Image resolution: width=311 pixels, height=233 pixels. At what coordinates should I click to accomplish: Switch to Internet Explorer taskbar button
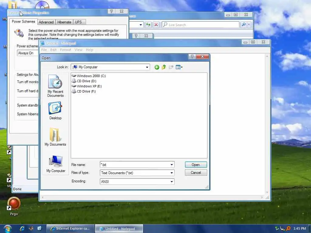point(70,229)
